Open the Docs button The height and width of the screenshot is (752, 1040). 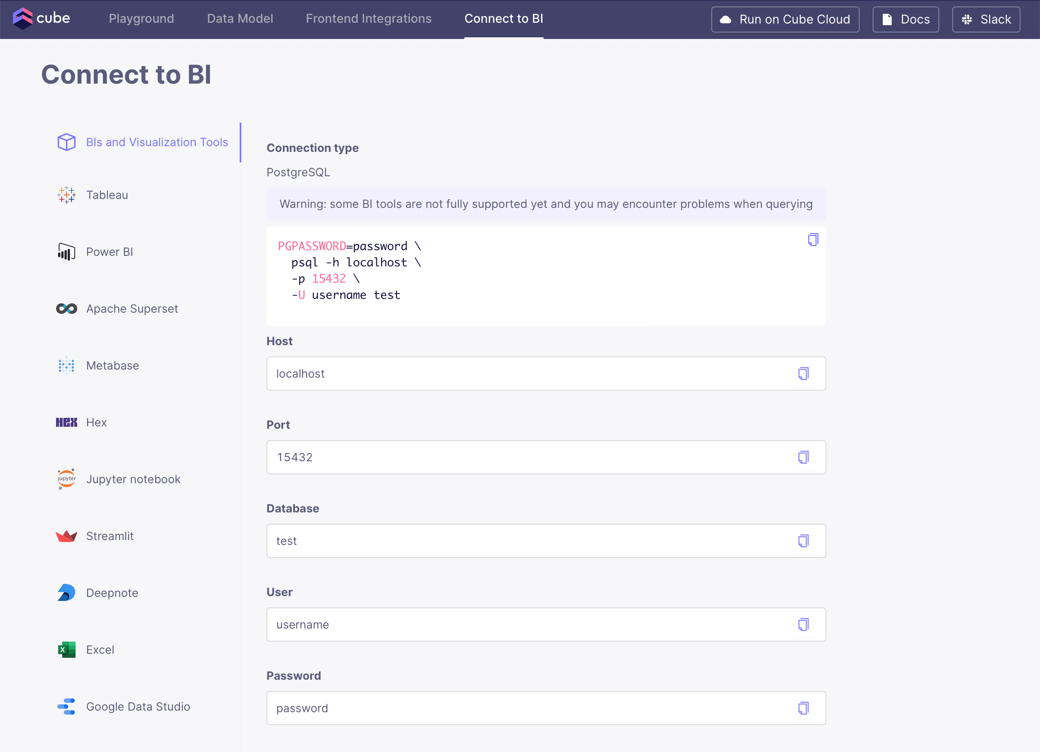tap(905, 19)
